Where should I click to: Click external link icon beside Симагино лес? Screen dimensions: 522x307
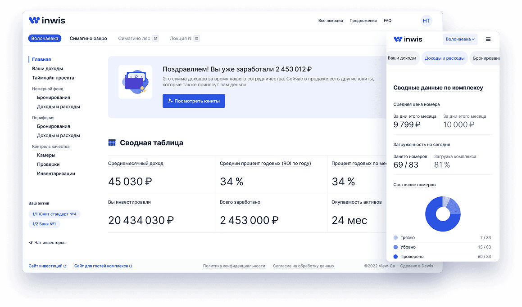(x=155, y=39)
